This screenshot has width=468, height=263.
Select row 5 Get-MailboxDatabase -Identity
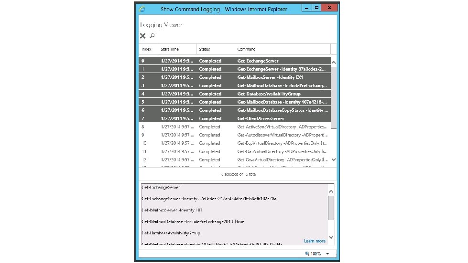pos(235,102)
